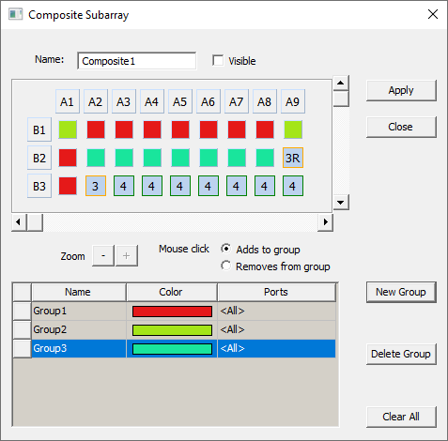
Task: Select row header B1
Action: [x=39, y=129]
